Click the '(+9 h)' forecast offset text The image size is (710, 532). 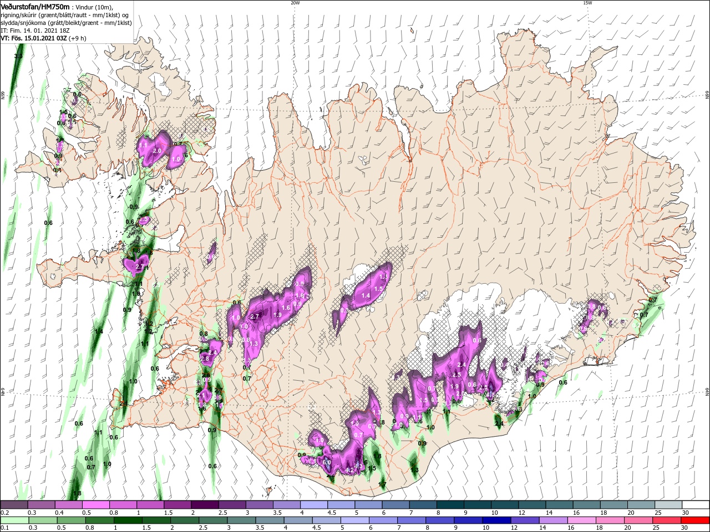pos(78,38)
